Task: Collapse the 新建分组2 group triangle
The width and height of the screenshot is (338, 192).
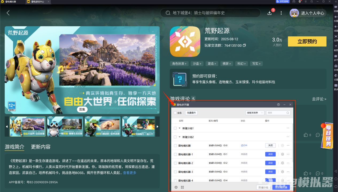Action: pyautogui.click(x=180, y=137)
